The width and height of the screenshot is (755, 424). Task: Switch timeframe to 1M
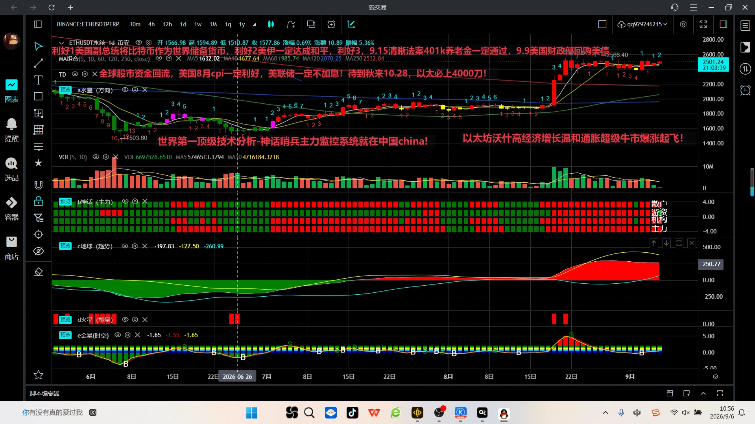[213, 24]
